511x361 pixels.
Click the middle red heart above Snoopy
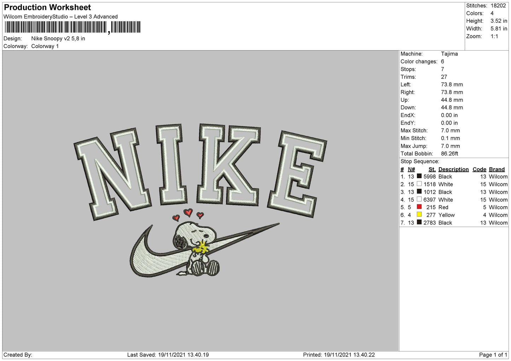tap(188, 212)
